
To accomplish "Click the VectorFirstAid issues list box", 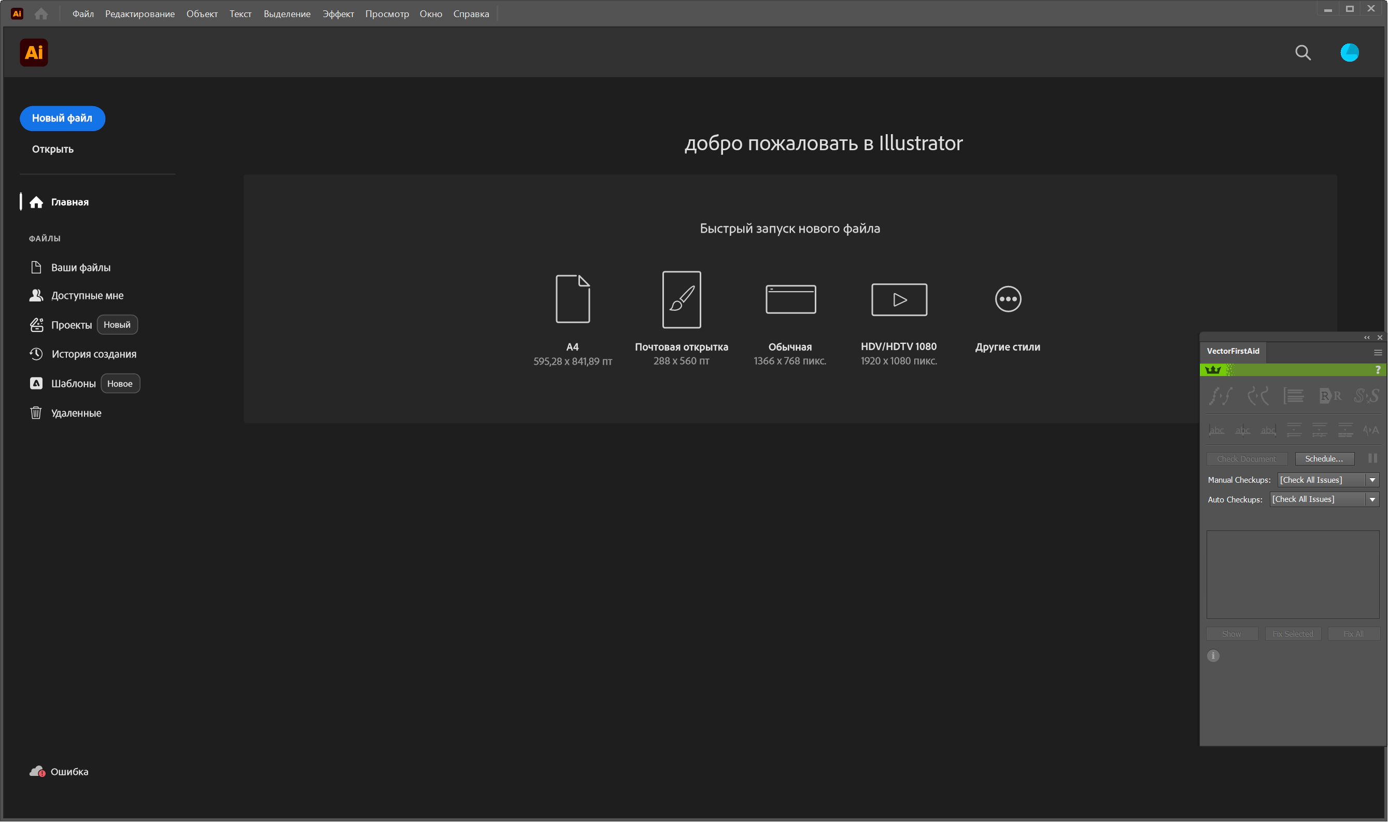I will tap(1293, 575).
